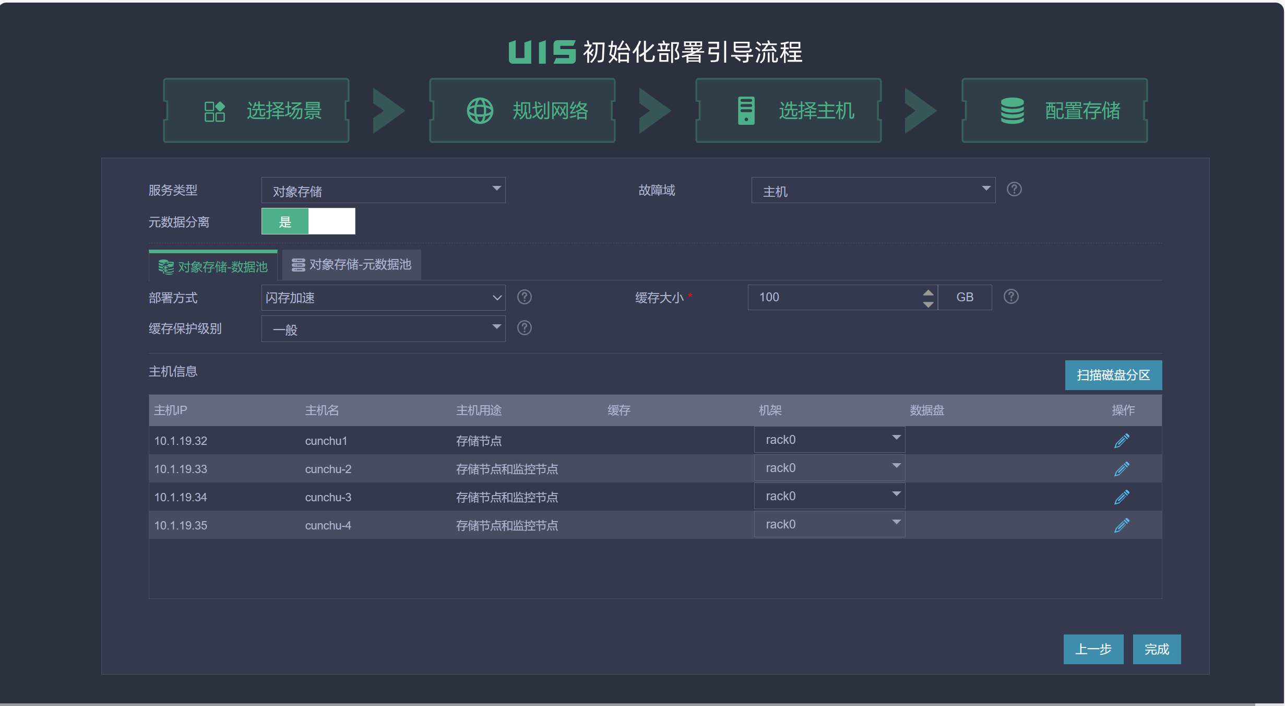
Task: Click help icon beside 部署方式 dropdown
Action: 524,297
